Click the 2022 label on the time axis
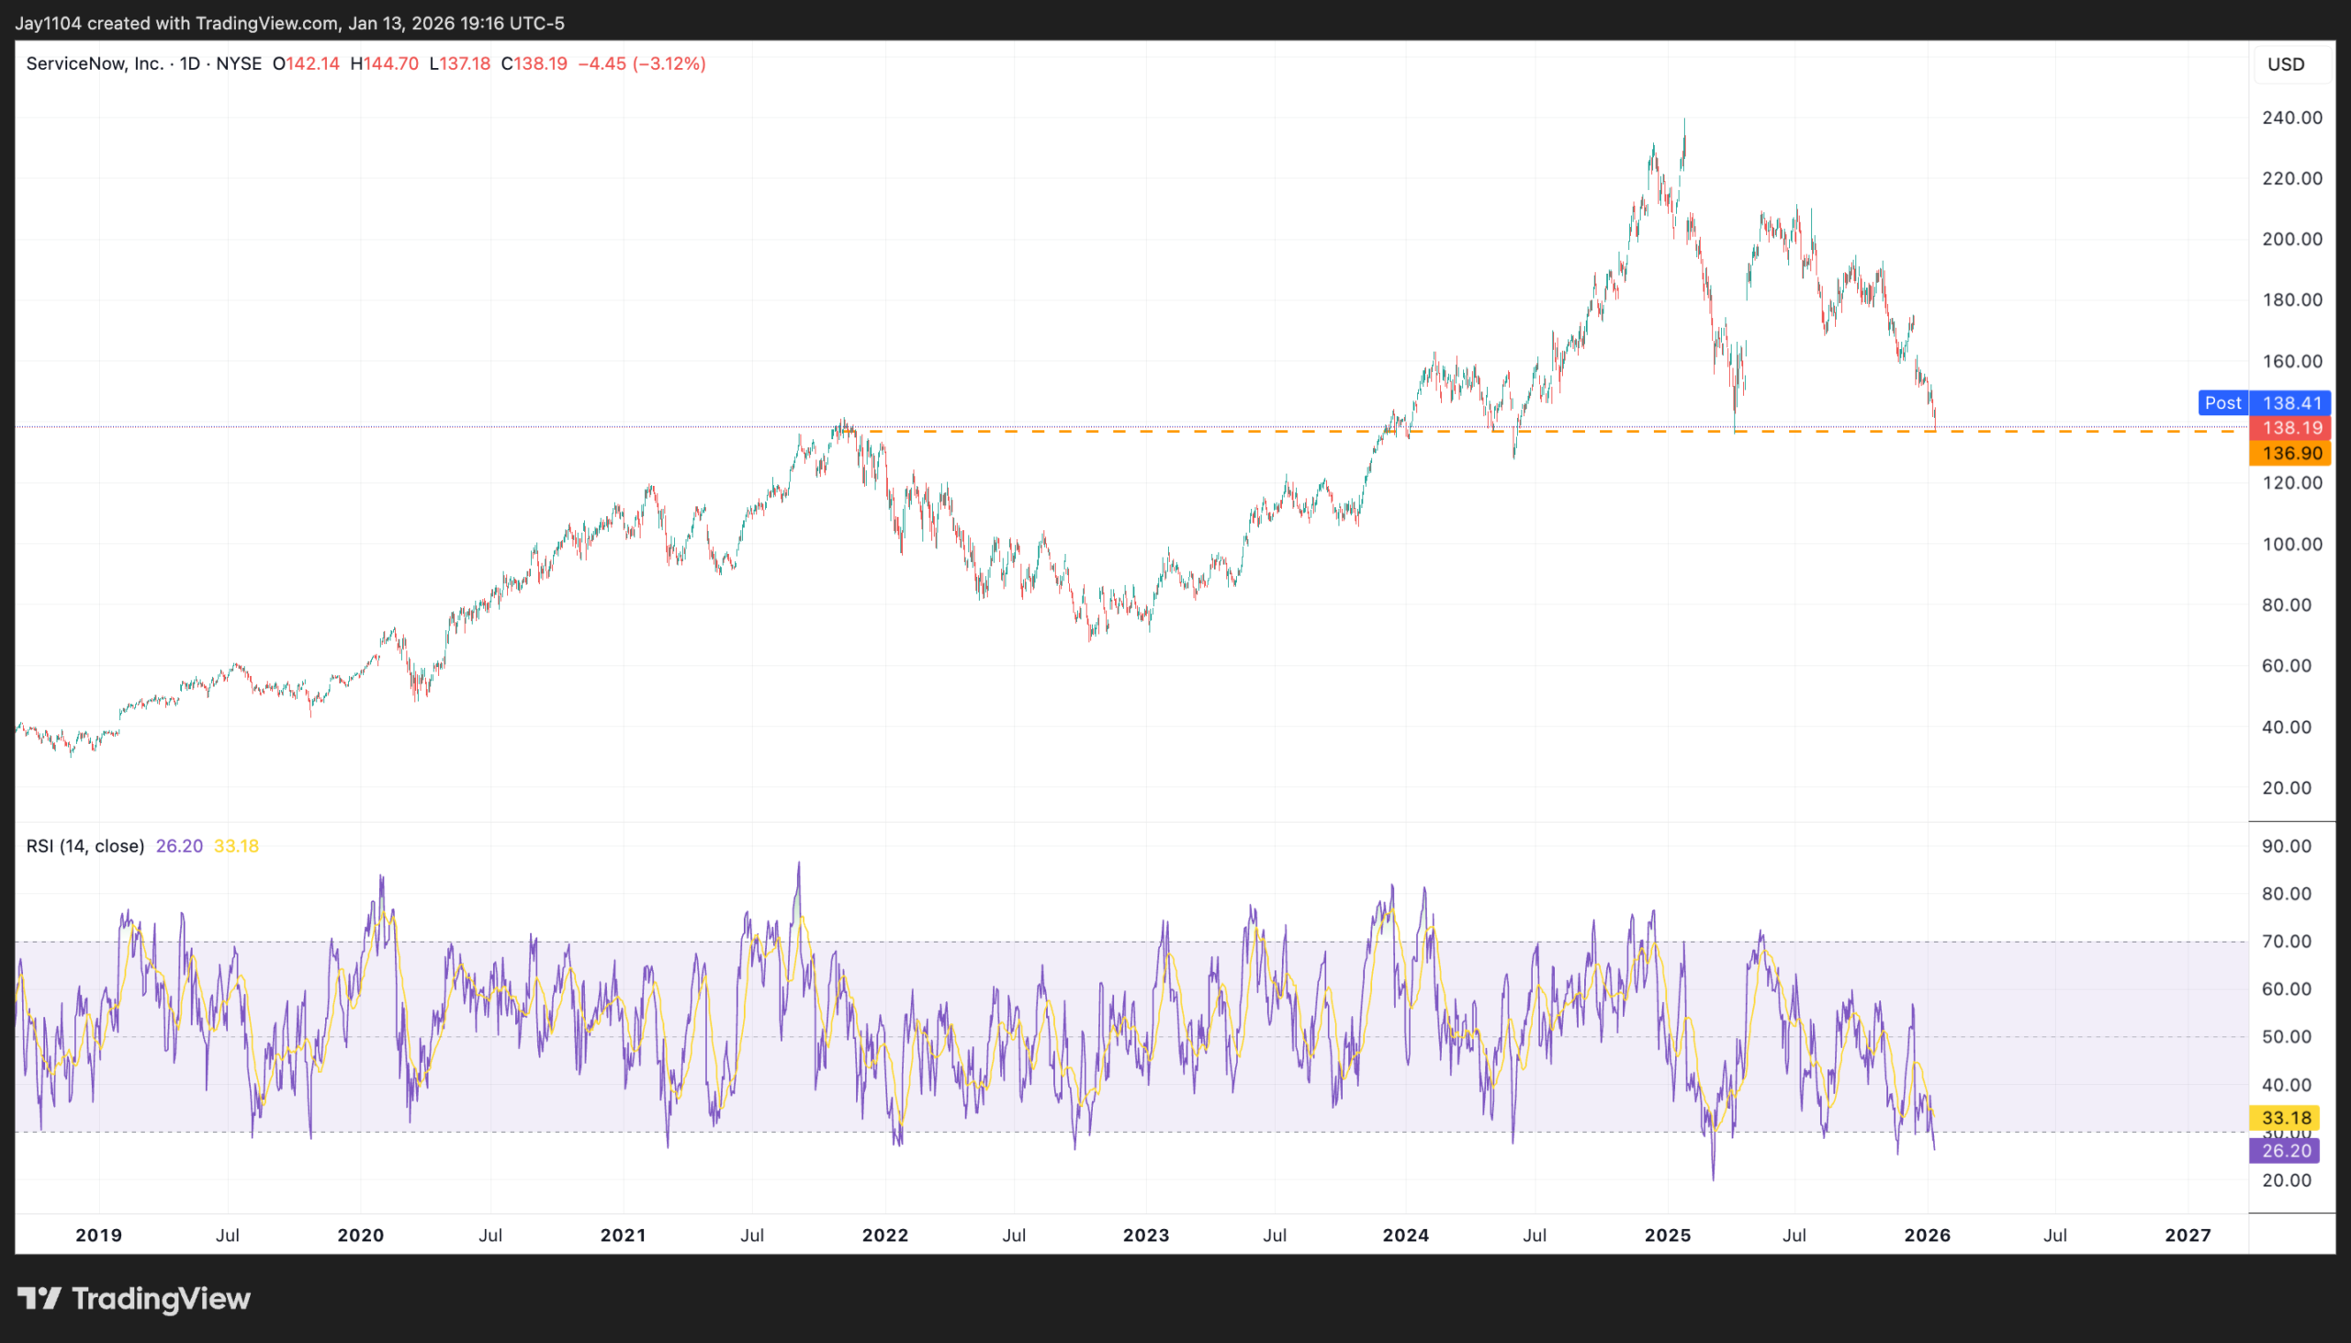Screen dimensions: 2351x1343 click(x=884, y=1236)
